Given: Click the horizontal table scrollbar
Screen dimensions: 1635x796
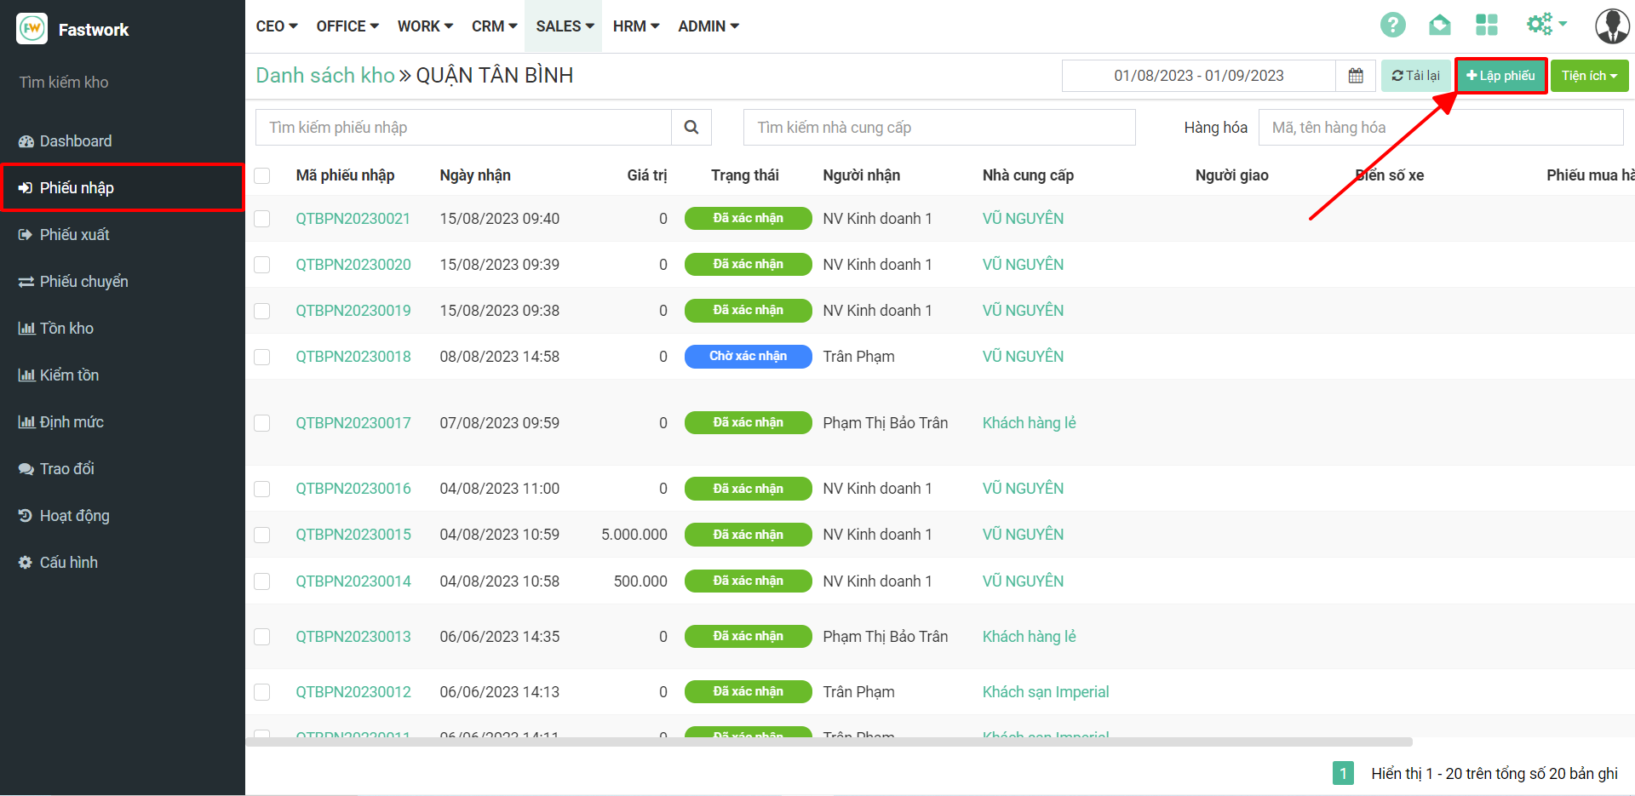Looking at the screenshot, I should pyautogui.click(x=828, y=742).
